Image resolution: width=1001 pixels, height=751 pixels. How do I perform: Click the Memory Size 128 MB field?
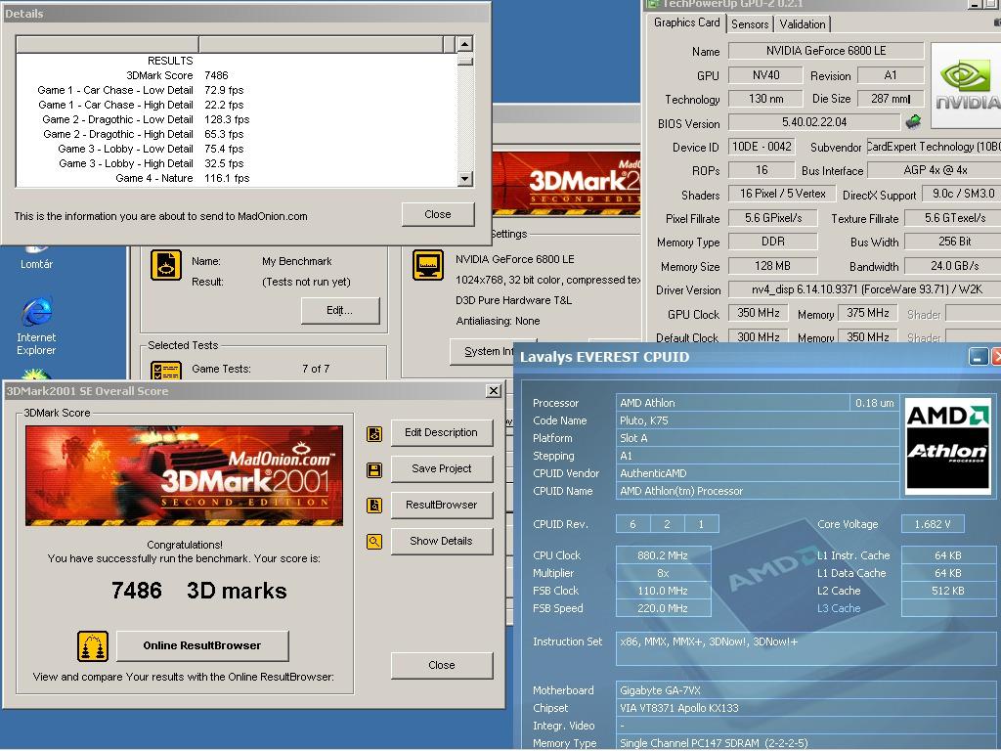772,266
